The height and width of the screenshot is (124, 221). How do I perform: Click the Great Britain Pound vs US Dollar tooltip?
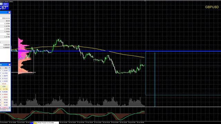46,123
